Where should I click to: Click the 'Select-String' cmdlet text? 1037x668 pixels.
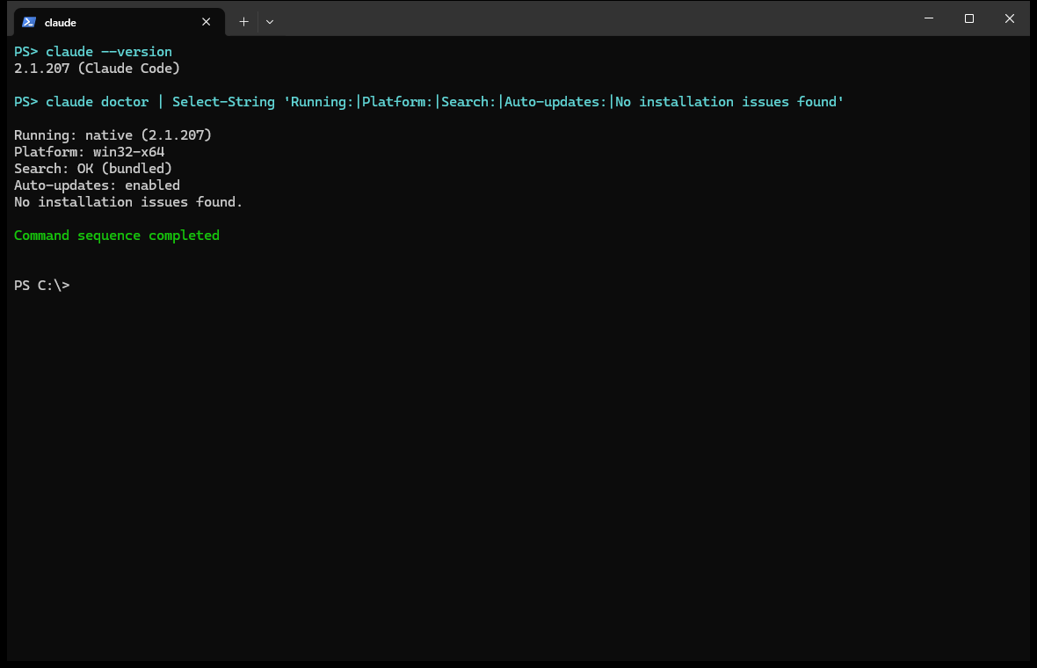223,102
